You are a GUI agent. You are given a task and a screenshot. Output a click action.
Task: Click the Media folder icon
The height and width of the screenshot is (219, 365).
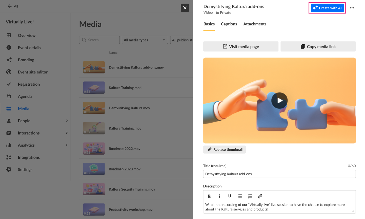click(x=9, y=109)
